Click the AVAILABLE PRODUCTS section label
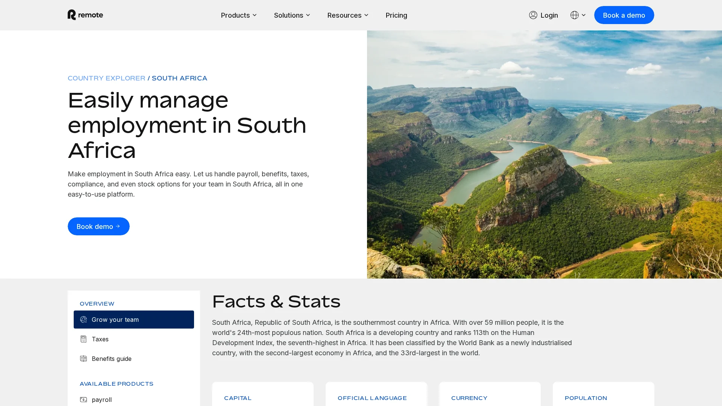The image size is (722, 406). [117, 384]
